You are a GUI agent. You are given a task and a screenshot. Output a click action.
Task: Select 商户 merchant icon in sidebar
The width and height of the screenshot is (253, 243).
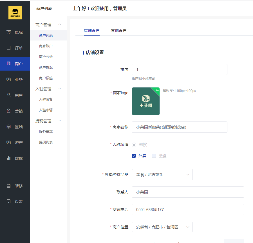point(8,64)
